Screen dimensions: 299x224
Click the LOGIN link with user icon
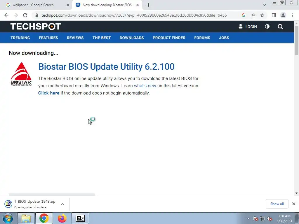[248, 27]
